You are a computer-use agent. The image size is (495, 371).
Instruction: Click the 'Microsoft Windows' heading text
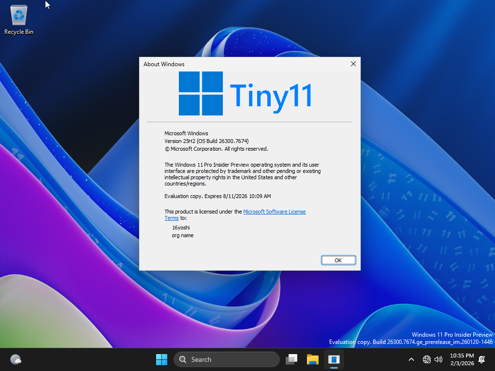[x=186, y=133]
